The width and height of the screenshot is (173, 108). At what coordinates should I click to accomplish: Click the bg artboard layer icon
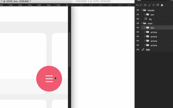click(146, 19)
